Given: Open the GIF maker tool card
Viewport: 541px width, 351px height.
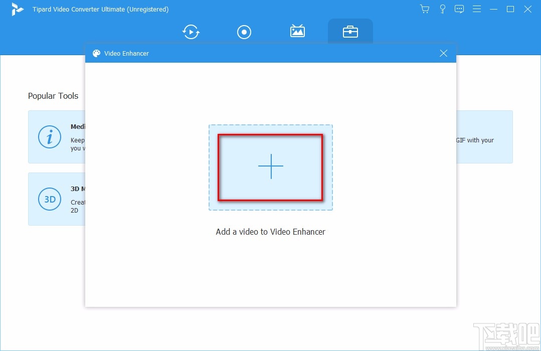Looking at the screenshot, I should (x=484, y=136).
